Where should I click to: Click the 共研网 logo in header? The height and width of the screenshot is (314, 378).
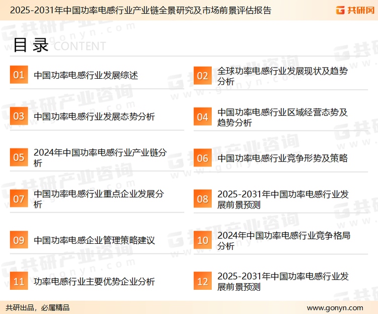tap(355, 10)
